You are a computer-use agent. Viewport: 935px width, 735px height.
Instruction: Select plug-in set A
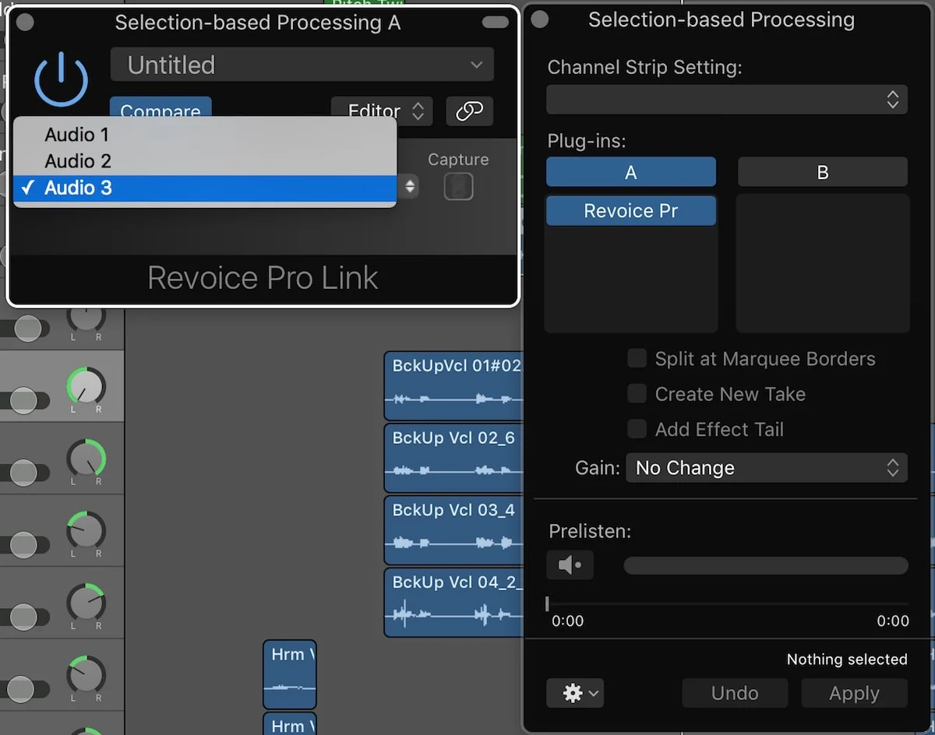click(631, 172)
